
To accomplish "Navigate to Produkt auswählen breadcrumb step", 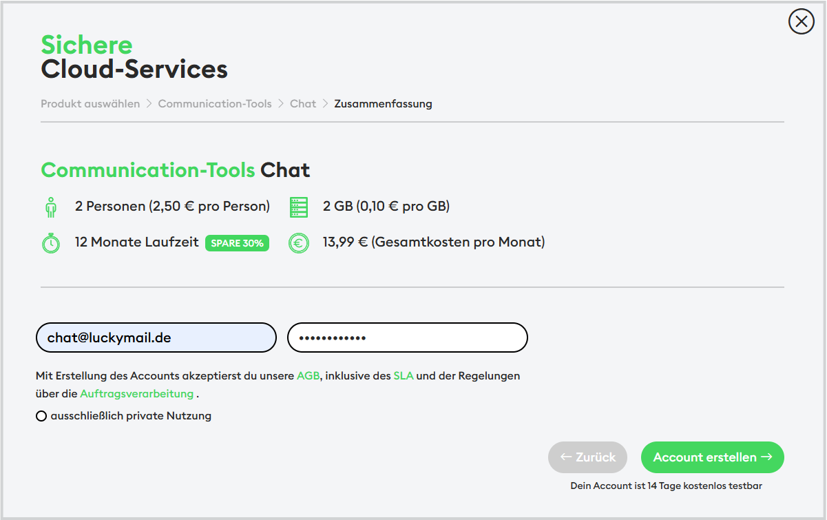I will tap(90, 103).
